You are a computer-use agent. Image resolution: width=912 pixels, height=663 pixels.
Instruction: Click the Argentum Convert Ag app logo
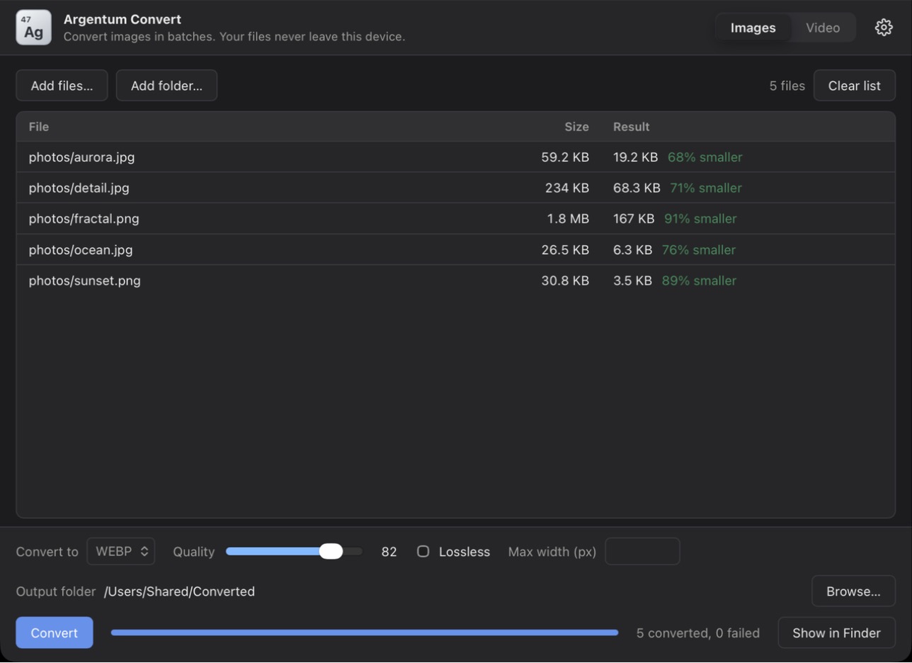33,28
